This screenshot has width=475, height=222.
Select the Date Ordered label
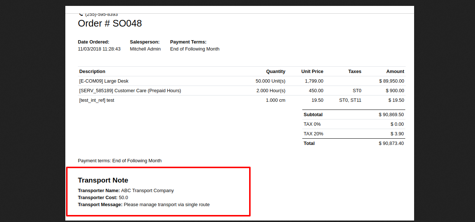(x=93, y=42)
